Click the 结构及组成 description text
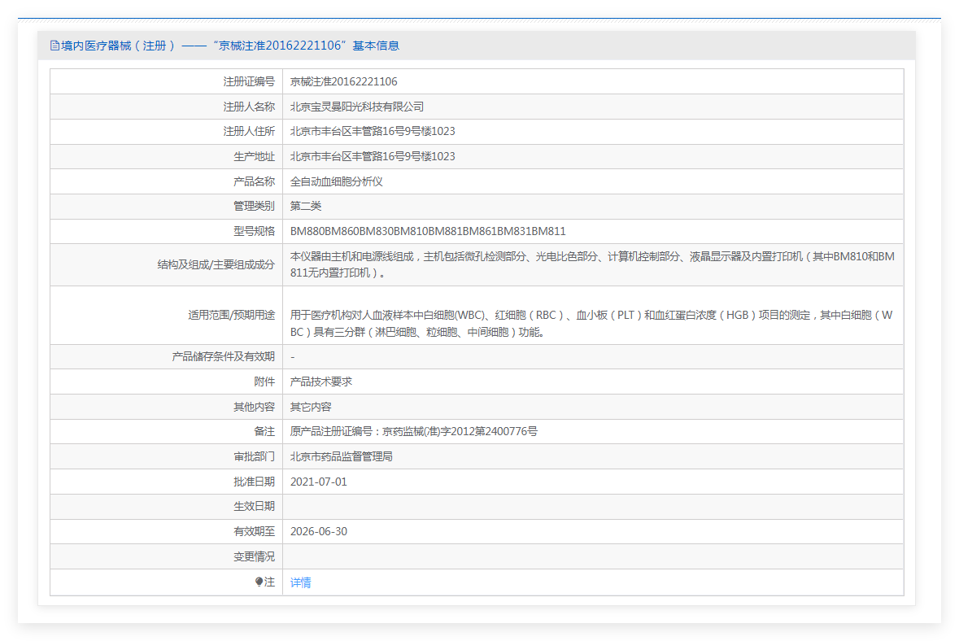Screen dimensions: 959x641 593,264
